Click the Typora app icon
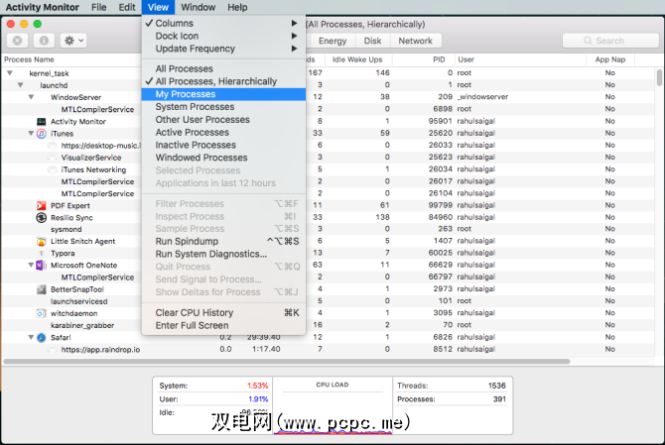 41,253
